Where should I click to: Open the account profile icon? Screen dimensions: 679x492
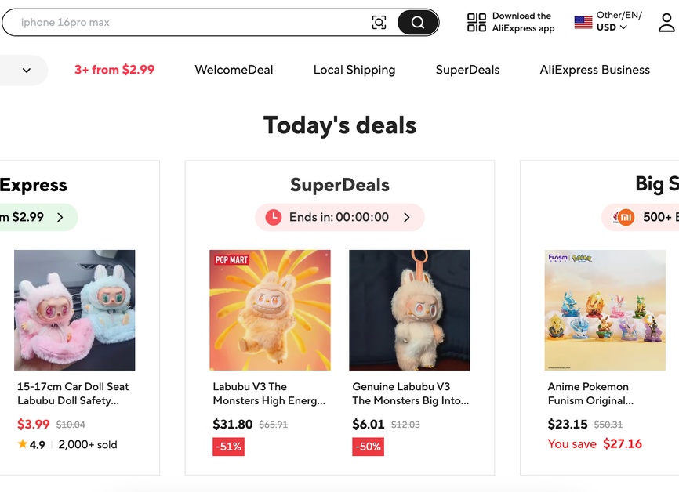coord(667,23)
